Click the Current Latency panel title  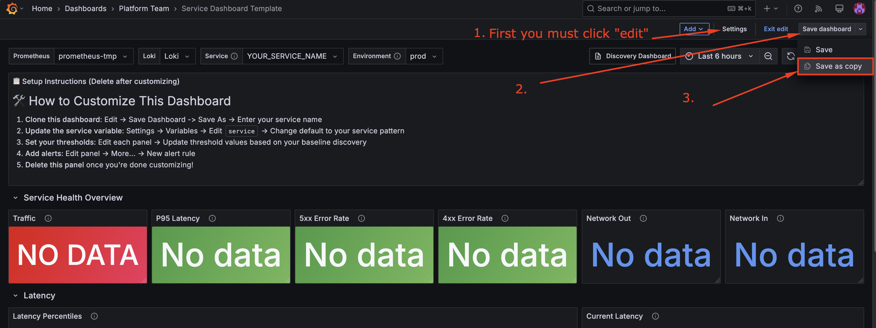(614, 316)
